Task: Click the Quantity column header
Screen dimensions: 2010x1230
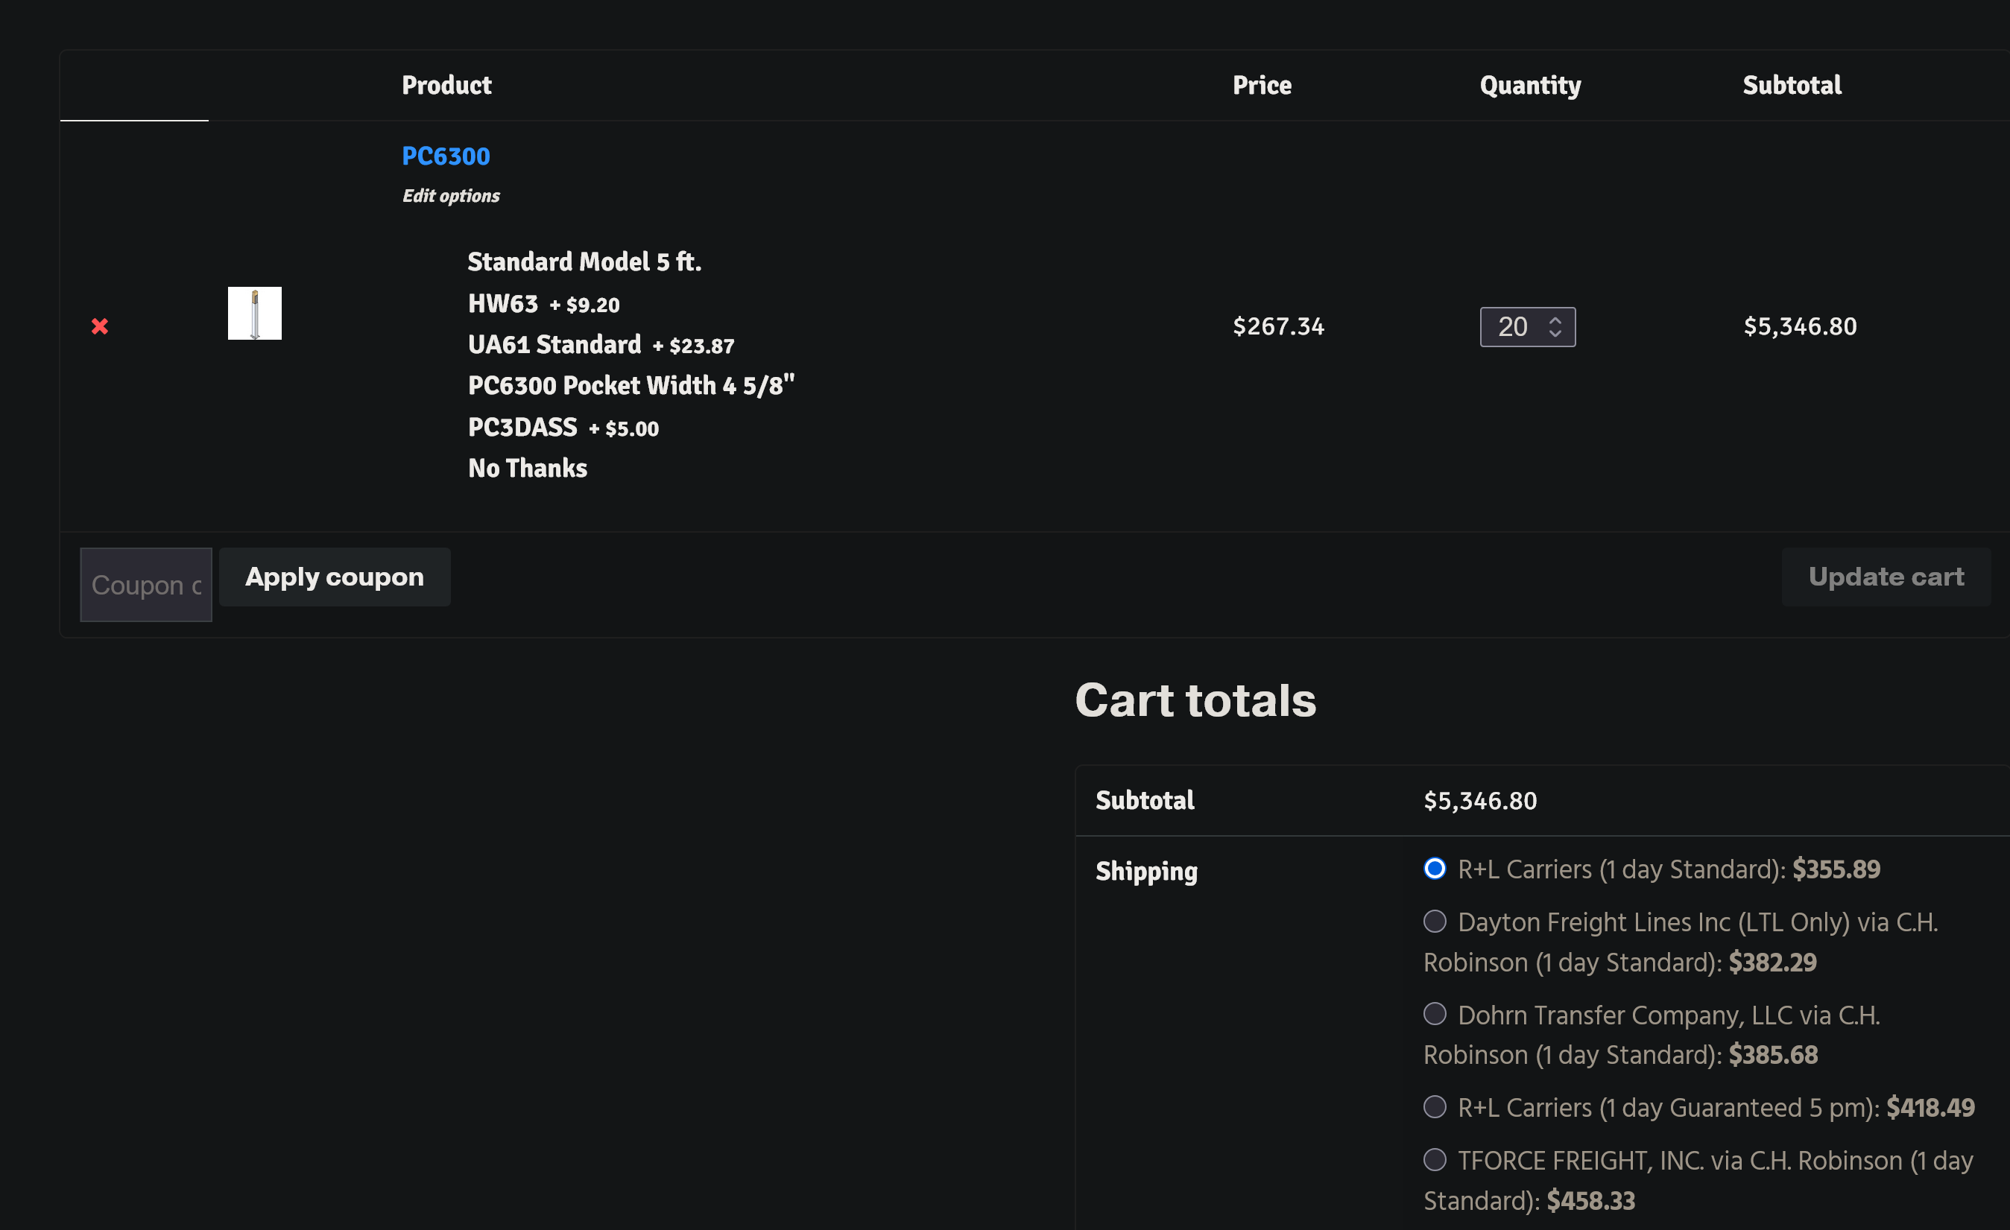Action: pyautogui.click(x=1529, y=86)
